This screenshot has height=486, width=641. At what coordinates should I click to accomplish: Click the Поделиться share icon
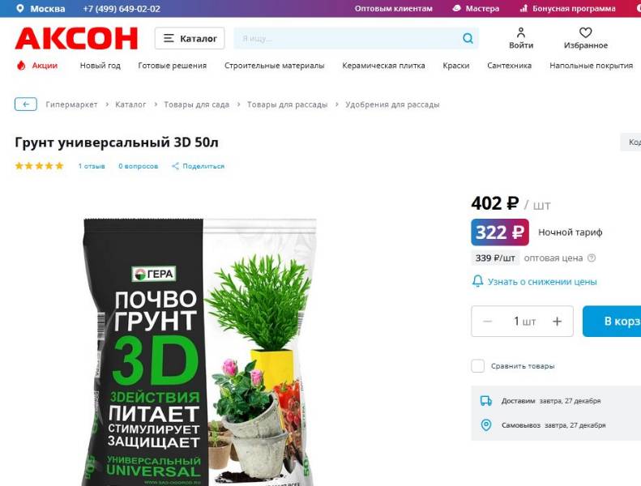pos(175,166)
